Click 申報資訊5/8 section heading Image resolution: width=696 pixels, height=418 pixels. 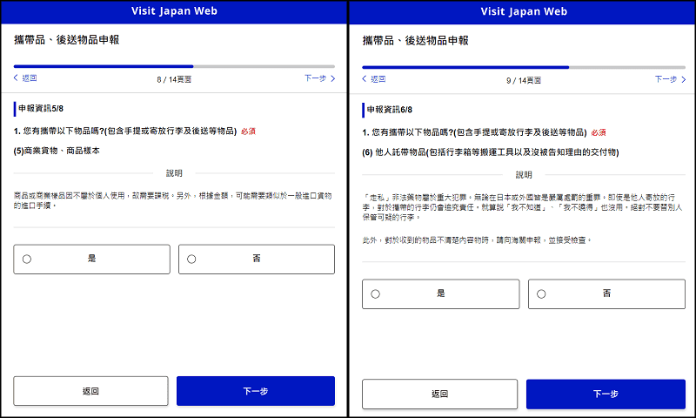pos(41,108)
